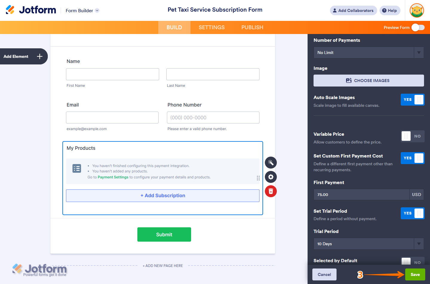Image resolution: width=430 pixels, height=284 pixels.
Task: Open the payment wizard icon beside My Products
Action: point(271,163)
